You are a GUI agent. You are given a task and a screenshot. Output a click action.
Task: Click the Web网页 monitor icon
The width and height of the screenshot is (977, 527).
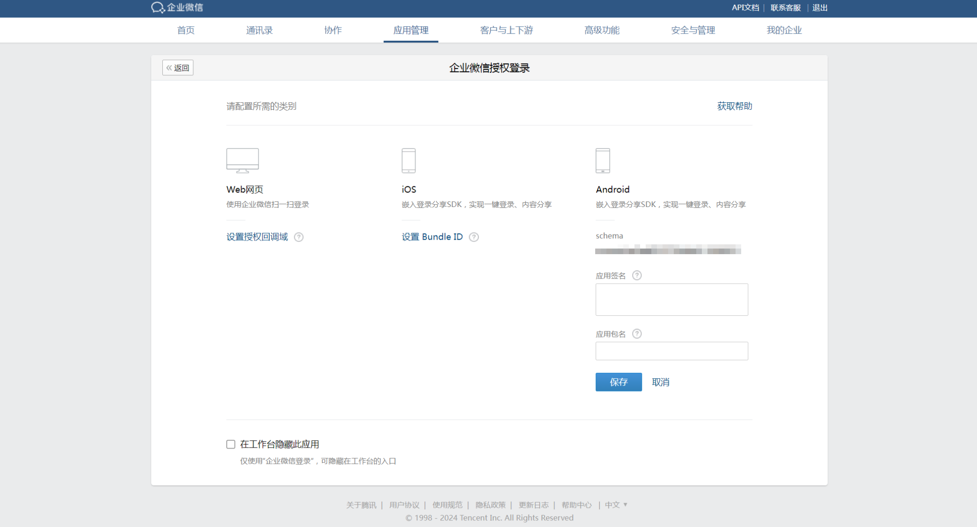pos(242,160)
